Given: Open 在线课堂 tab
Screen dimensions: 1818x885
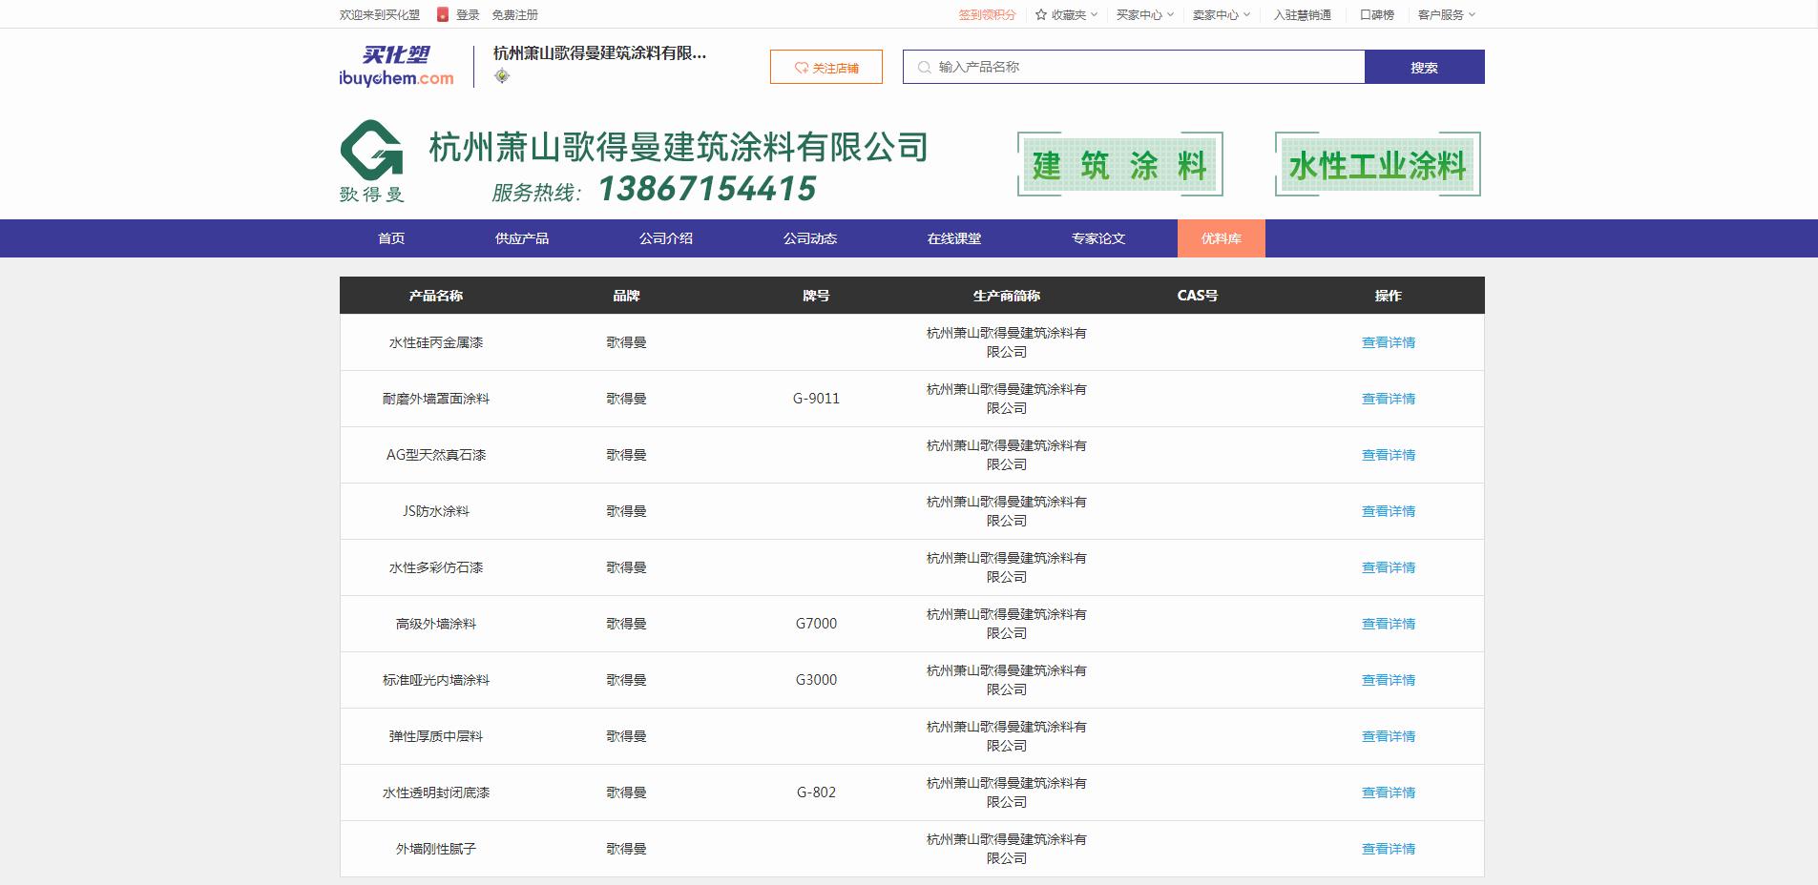Looking at the screenshot, I should coord(954,238).
